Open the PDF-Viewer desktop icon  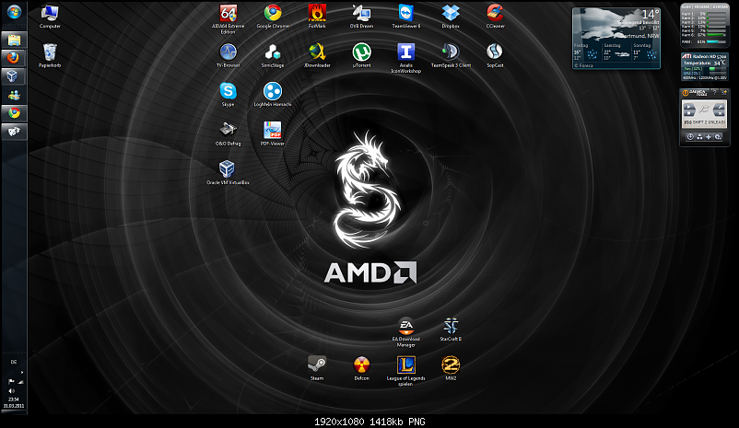(273, 133)
